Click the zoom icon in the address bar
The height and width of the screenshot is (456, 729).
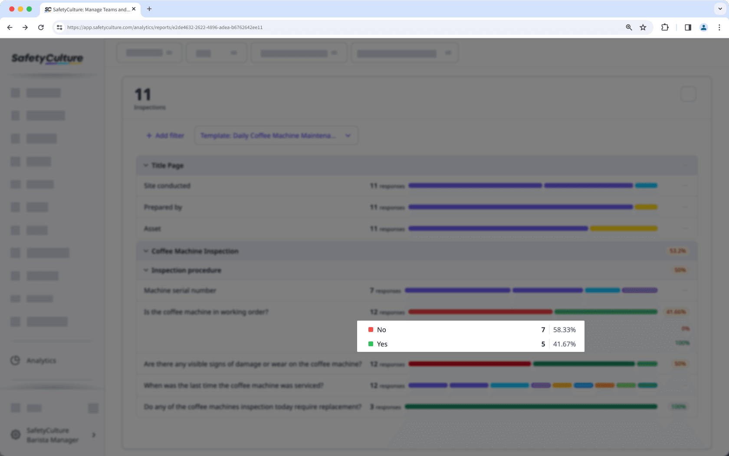pos(628,27)
